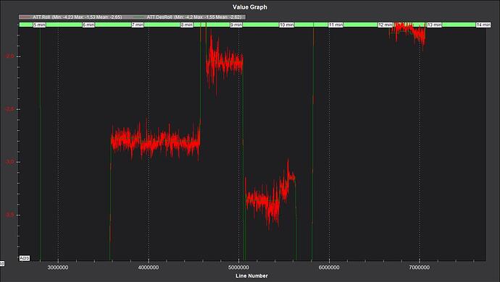The height and width of the screenshot is (282, 500).
Task: Click the 5000000 x-axis tick label
Action: click(x=238, y=268)
